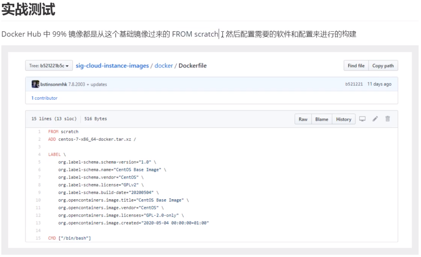Image resolution: width=421 pixels, height=257 pixels.
Task: Click the image.created timestamp line
Action: pyautogui.click(x=134, y=223)
